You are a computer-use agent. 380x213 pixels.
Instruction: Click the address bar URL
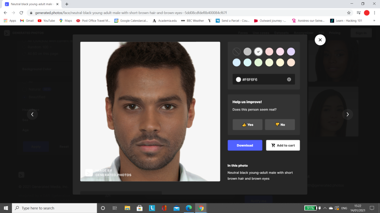click(131, 13)
